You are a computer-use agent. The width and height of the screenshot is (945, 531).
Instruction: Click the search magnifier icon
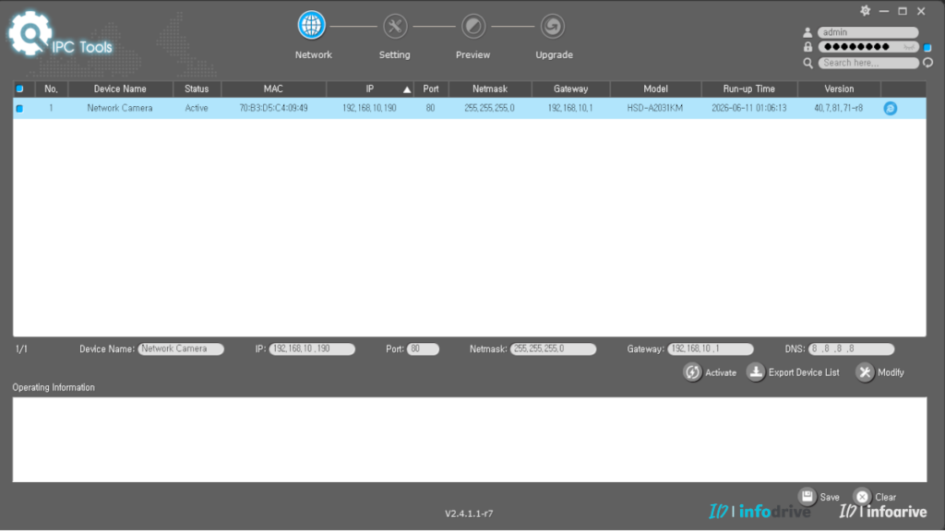[x=807, y=63]
